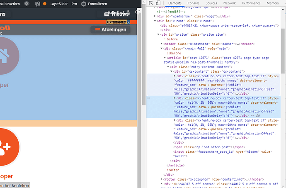Collapse the x-main full div node
286x188 pixels.
coord(161,49)
